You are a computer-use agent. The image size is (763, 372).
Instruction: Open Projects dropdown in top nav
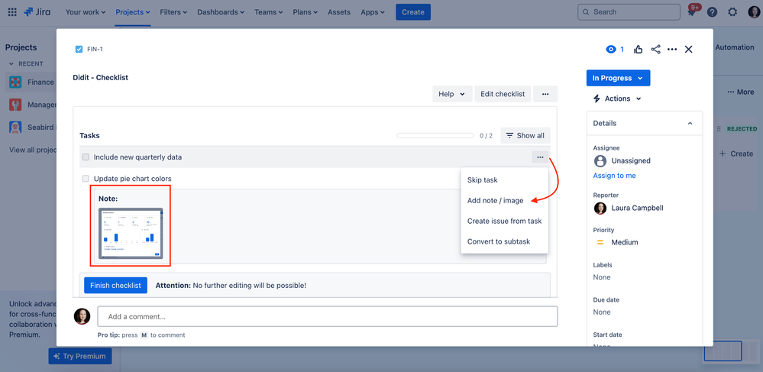[133, 12]
